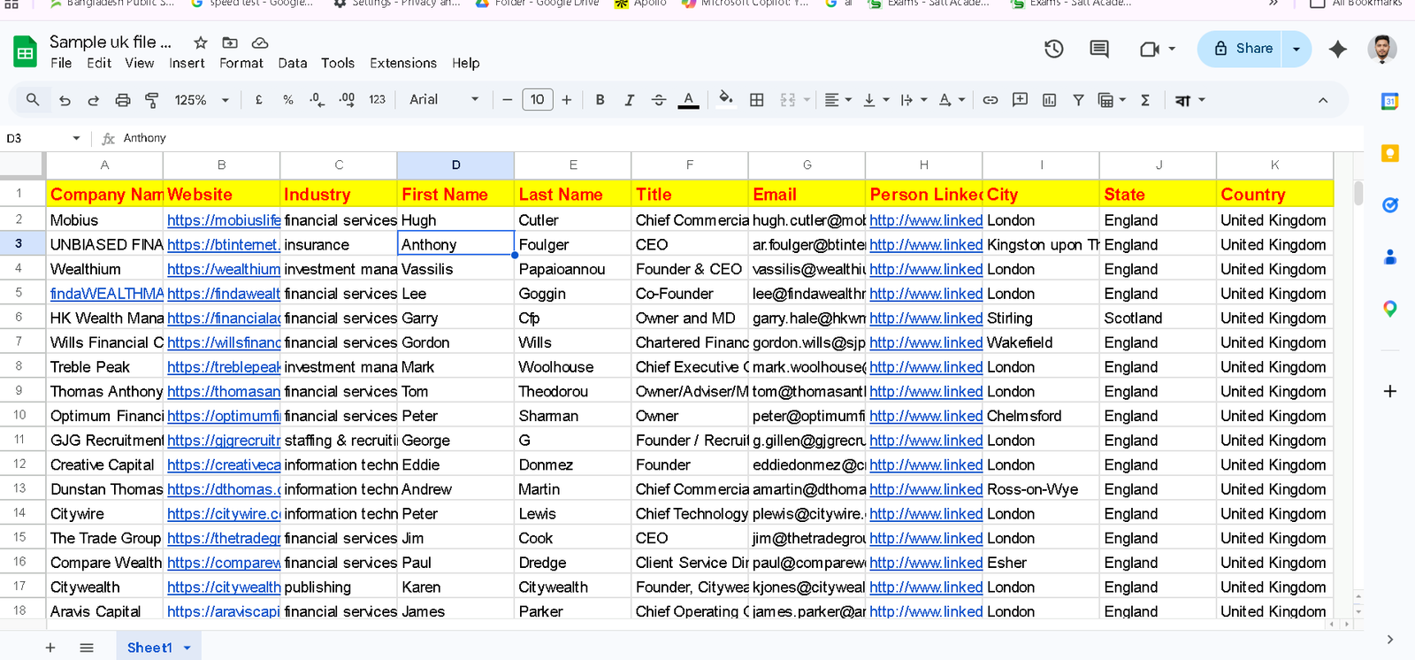Format as currency with pound icon
Screen dimensions: 1415x660
click(258, 100)
